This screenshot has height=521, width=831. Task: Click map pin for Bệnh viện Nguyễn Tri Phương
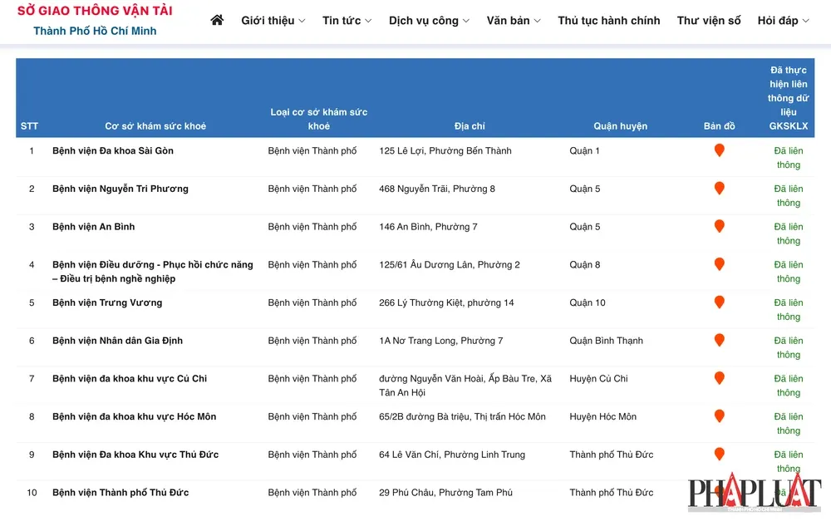(719, 189)
